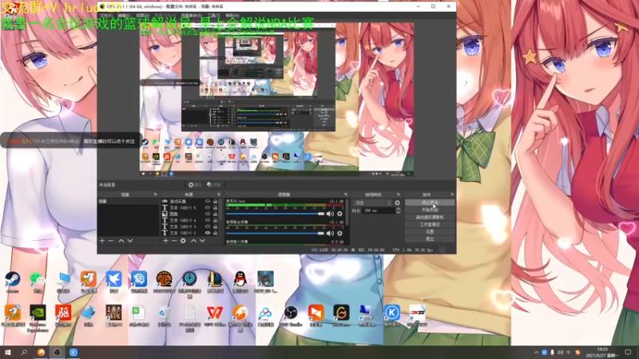The height and width of the screenshot is (359, 639).
Task: Open the blue bird app desktop icon
Action: click(113, 280)
